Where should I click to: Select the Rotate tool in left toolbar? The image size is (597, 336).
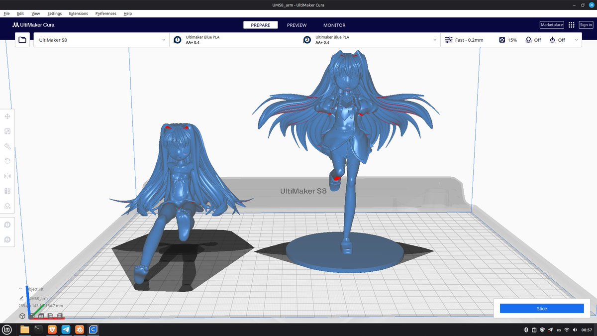pos(7,161)
